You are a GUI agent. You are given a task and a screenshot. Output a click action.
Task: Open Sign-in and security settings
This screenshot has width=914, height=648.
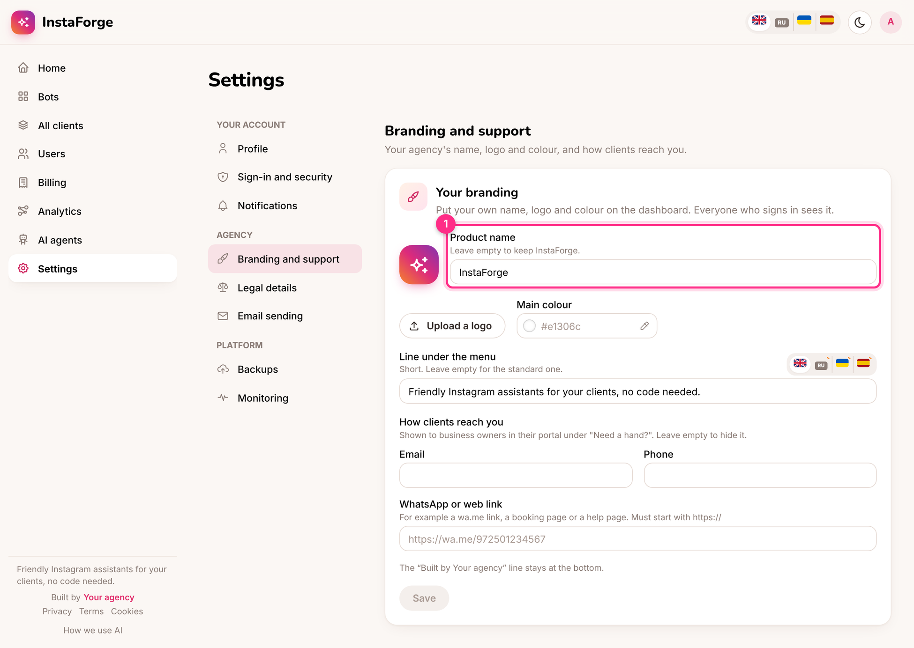(x=285, y=177)
